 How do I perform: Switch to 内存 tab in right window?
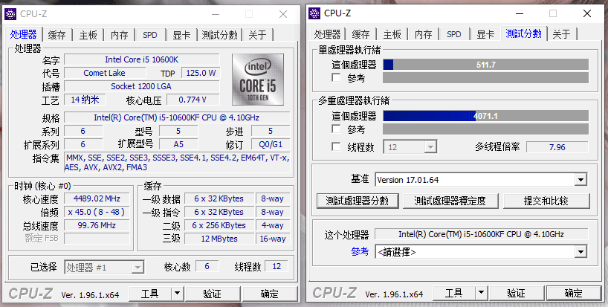tap(423, 34)
